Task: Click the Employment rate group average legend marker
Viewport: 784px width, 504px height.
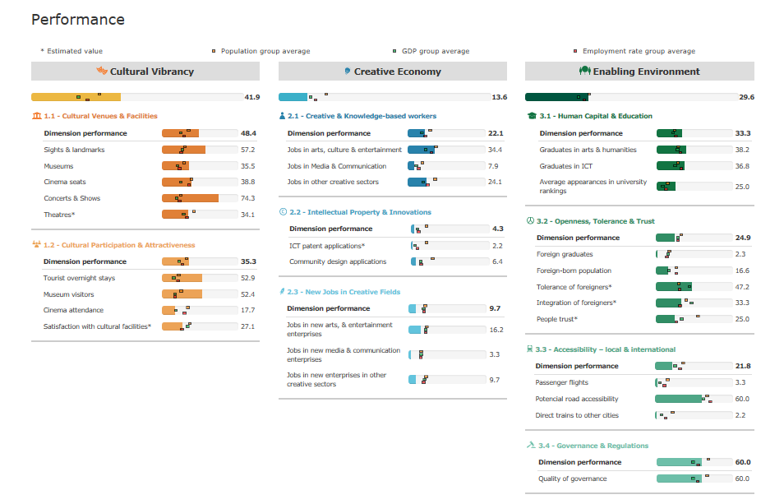Action: point(575,51)
